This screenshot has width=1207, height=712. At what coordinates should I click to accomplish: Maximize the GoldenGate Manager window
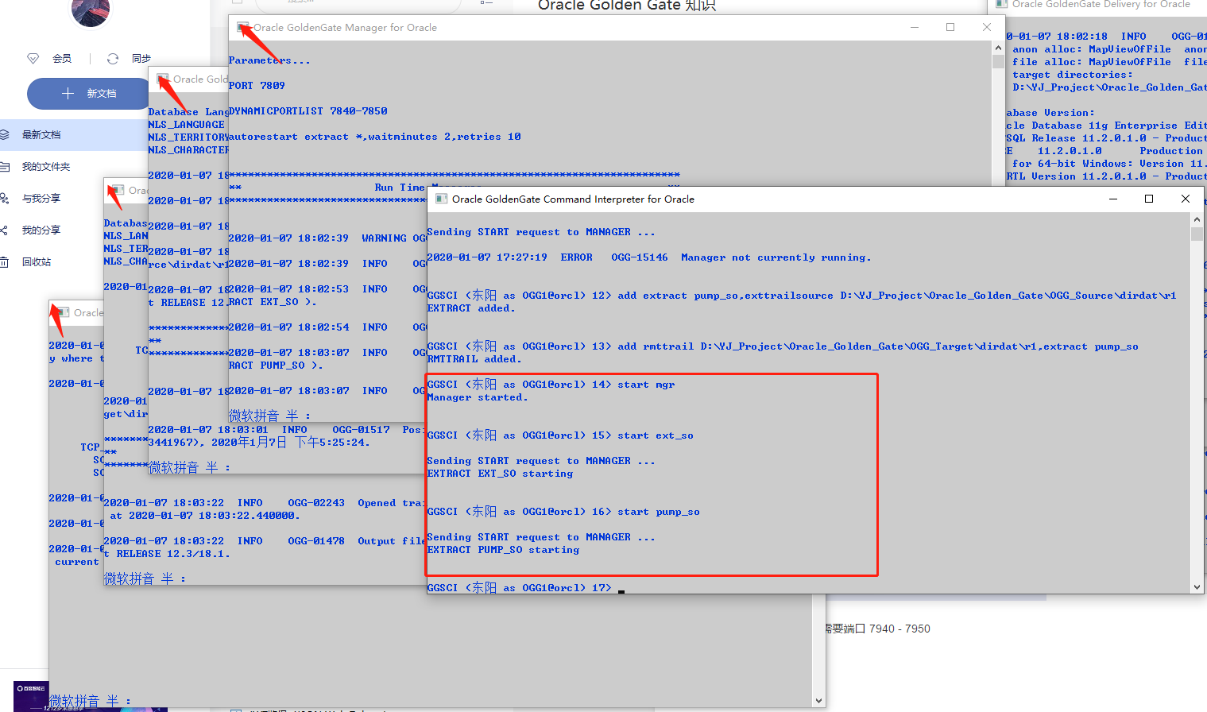(x=950, y=28)
